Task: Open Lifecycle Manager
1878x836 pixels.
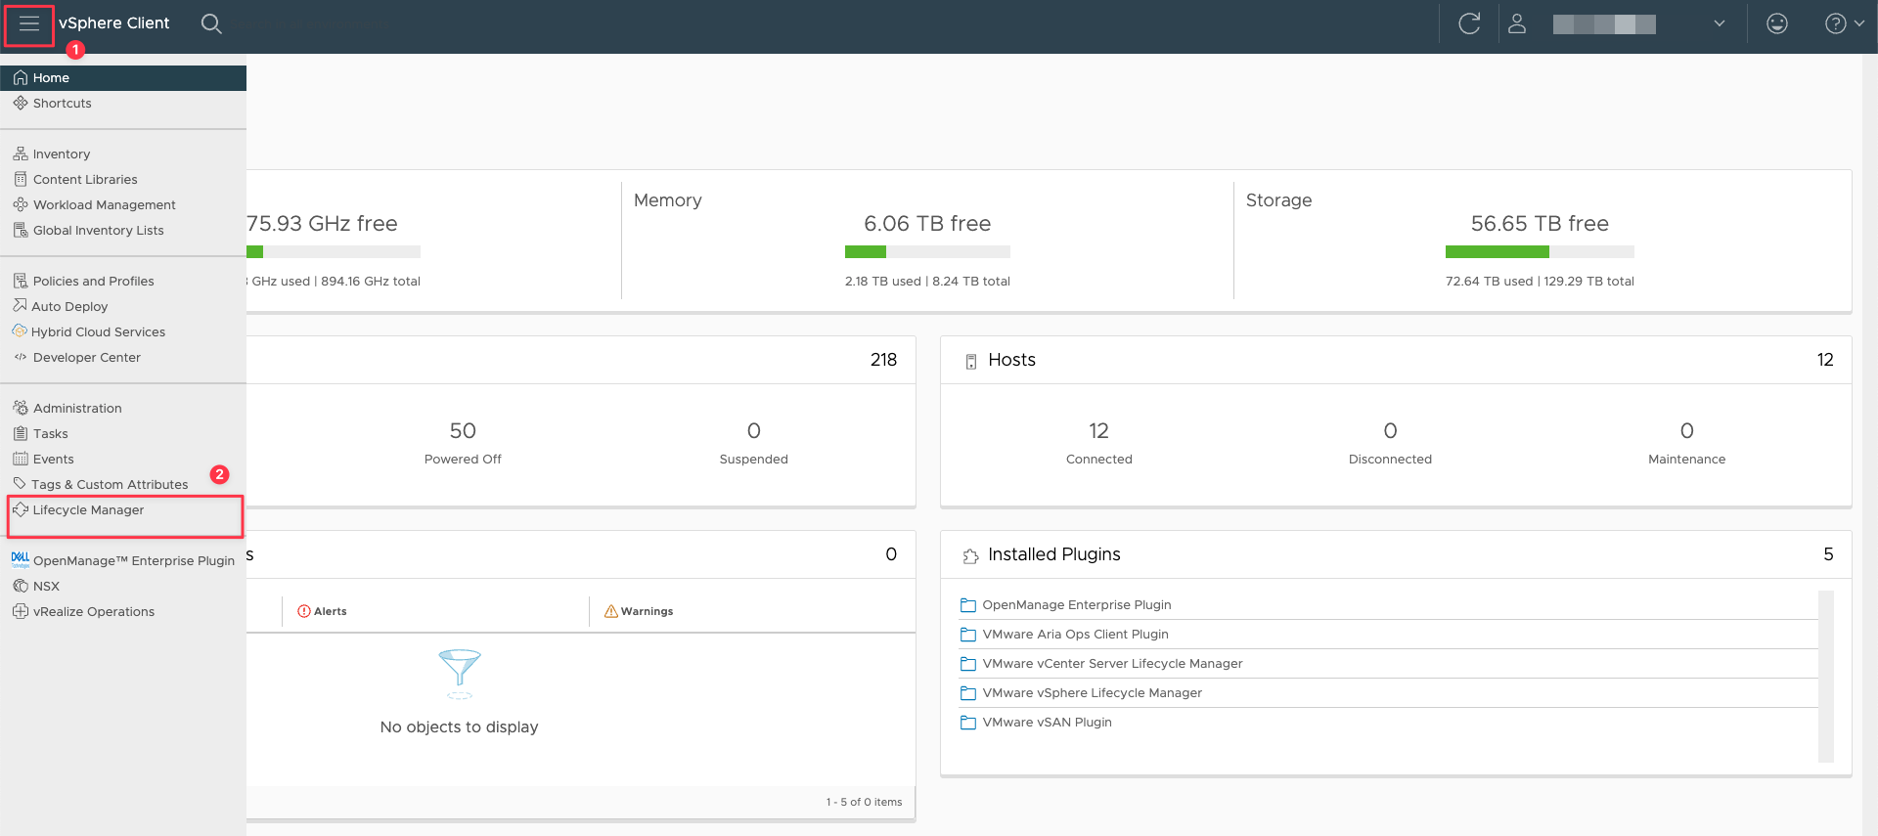Action: point(123,510)
